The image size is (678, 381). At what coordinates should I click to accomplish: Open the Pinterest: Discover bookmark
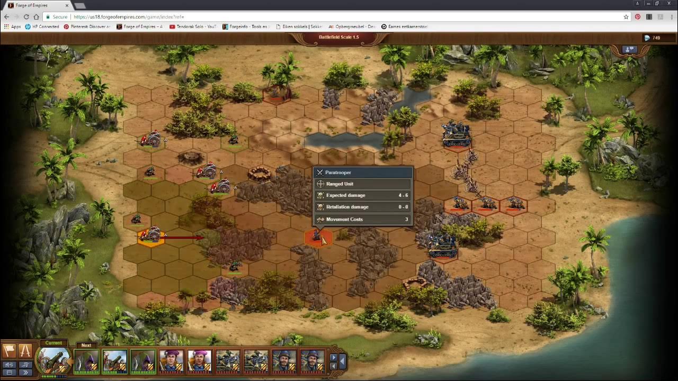click(x=87, y=26)
